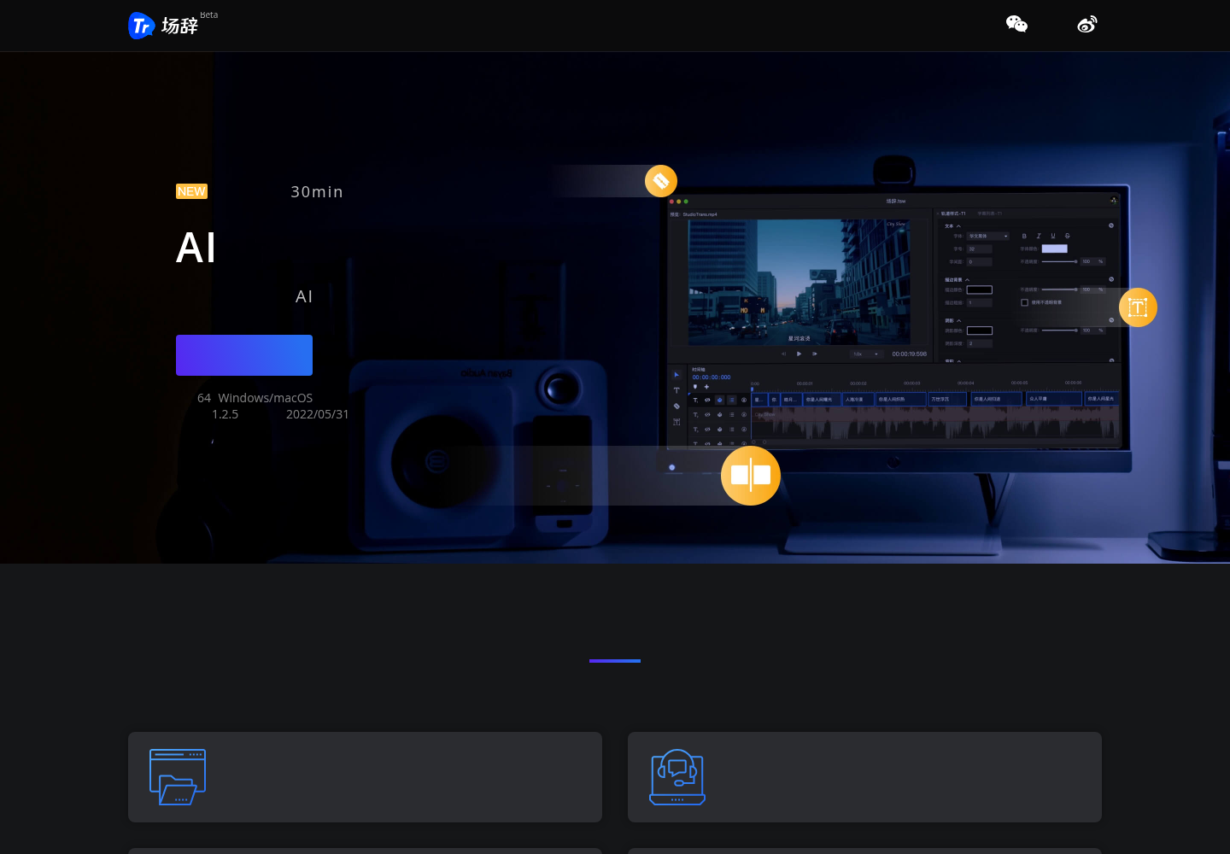Select the folder window feature icon

point(178,777)
